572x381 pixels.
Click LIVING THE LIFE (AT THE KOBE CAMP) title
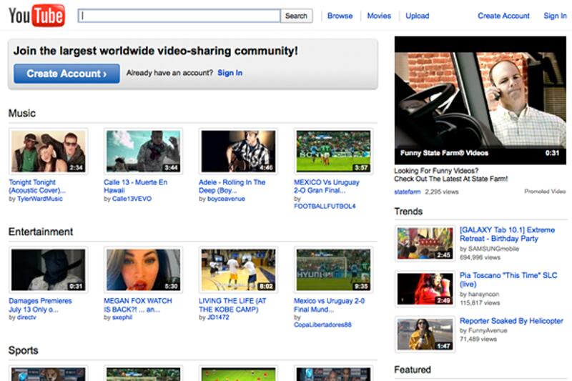click(232, 305)
